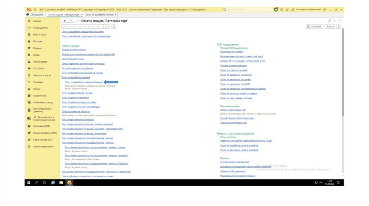Open 'Материальные затраты' report link
Viewport: 369px width, 206px height.
pyautogui.click(x=232, y=52)
